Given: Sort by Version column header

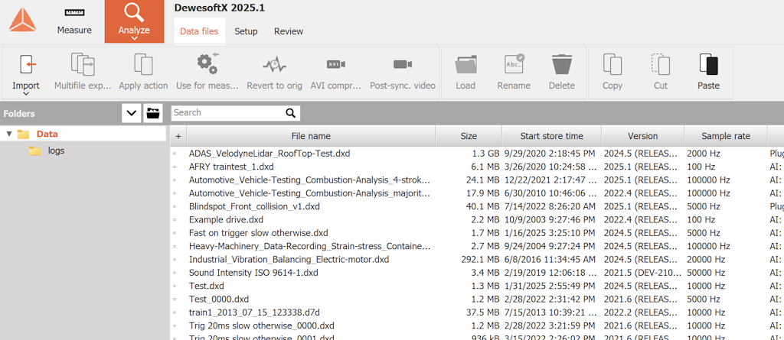Looking at the screenshot, I should (642, 136).
